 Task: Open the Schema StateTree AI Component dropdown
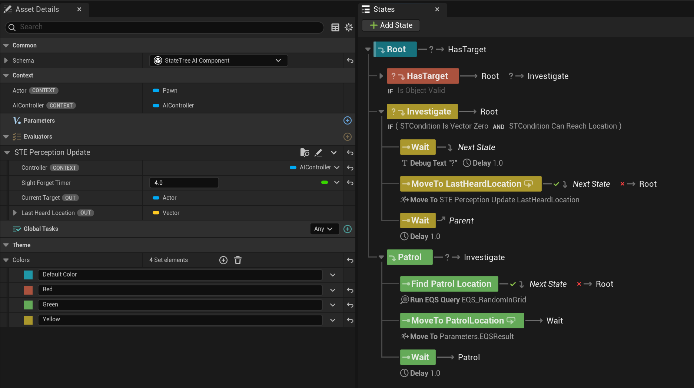point(219,60)
